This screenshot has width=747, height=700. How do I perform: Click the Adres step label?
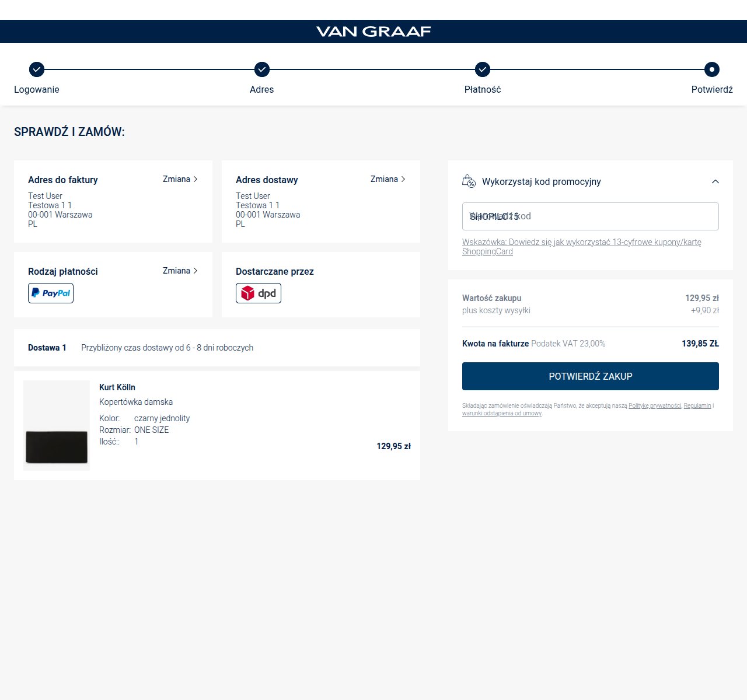262,89
